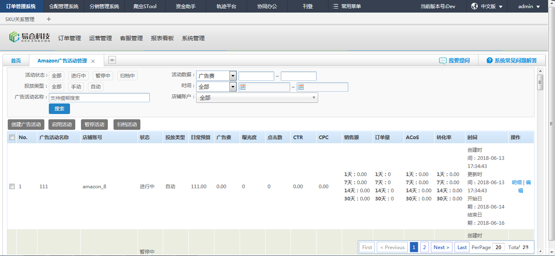Click the 易仓科技 logo
This screenshot has height=256, width=555.
tap(30, 37)
